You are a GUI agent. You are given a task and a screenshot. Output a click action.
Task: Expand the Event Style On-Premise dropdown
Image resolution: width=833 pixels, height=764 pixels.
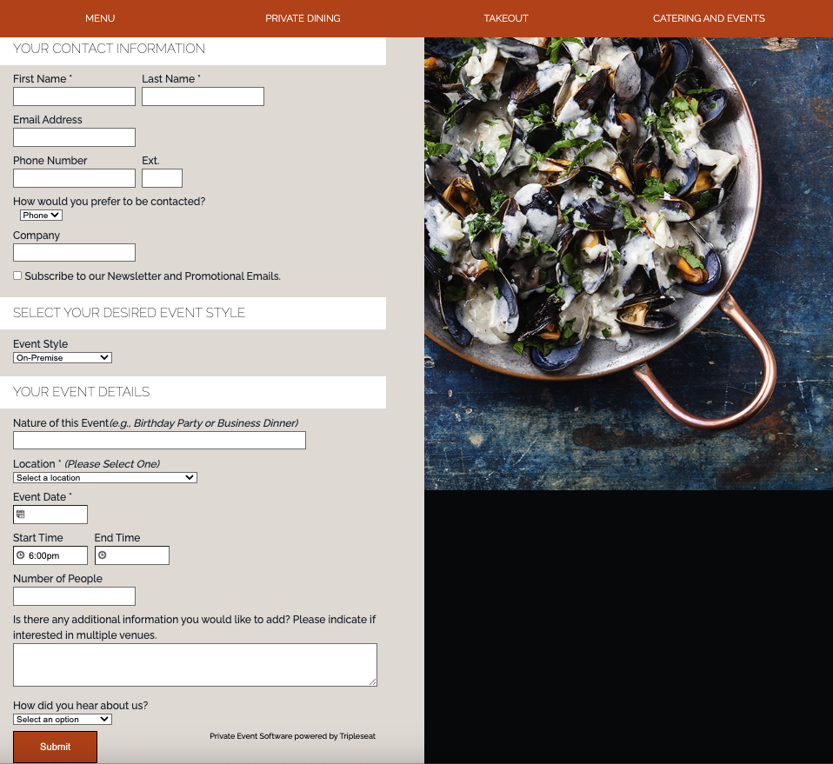(62, 357)
